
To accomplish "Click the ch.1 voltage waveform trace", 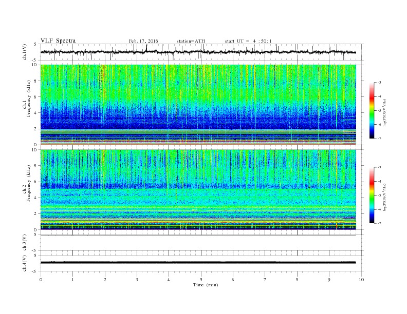I will pyautogui.click(x=198, y=52).
